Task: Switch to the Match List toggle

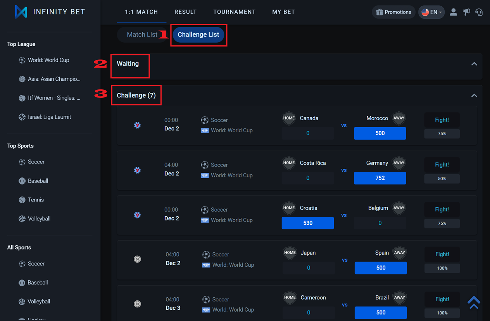Action: [x=142, y=35]
